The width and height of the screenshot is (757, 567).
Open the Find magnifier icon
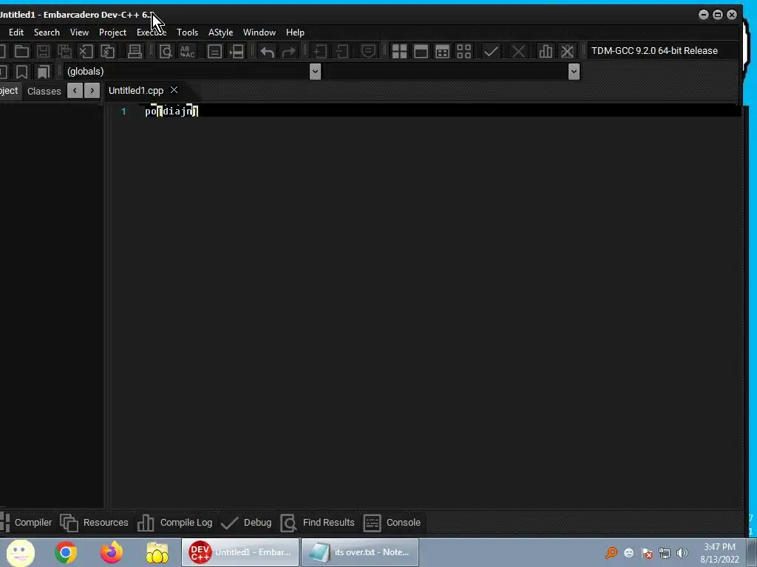(166, 51)
